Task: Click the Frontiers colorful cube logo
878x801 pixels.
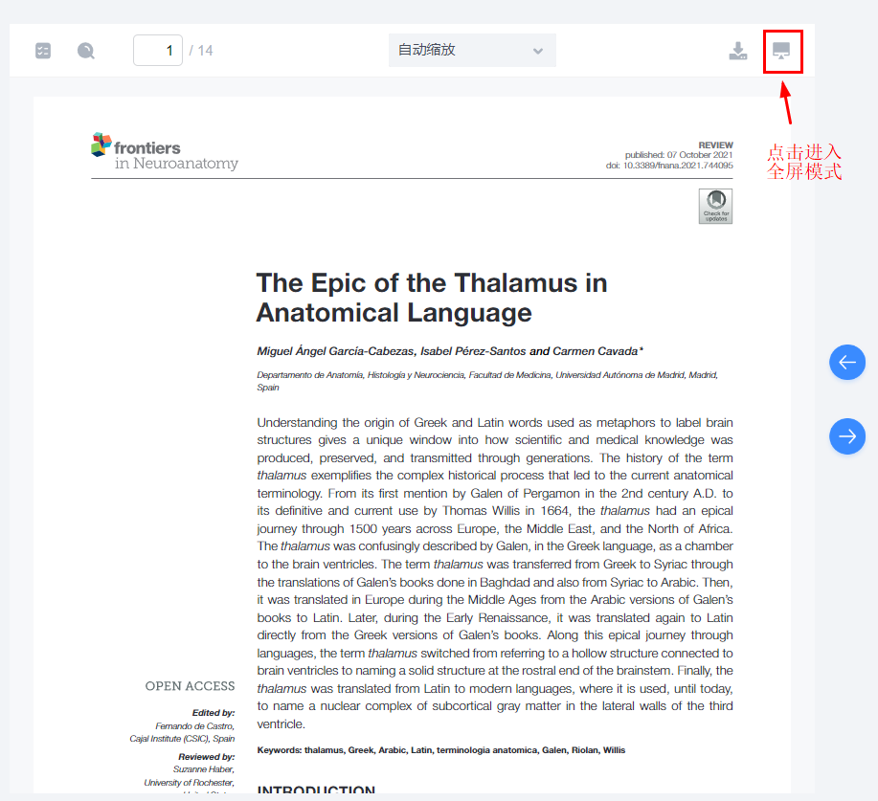Action: 101,145
